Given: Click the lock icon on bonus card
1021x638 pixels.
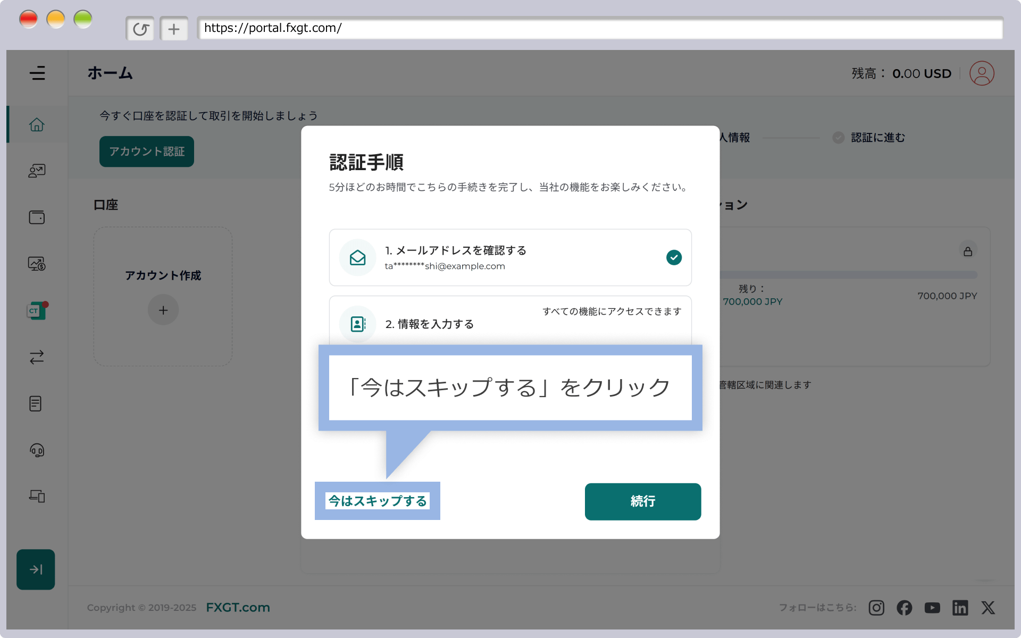Looking at the screenshot, I should click(968, 251).
